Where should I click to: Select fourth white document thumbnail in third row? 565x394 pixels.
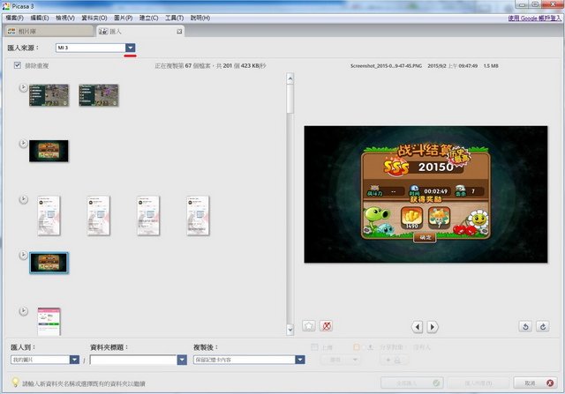[x=198, y=216]
